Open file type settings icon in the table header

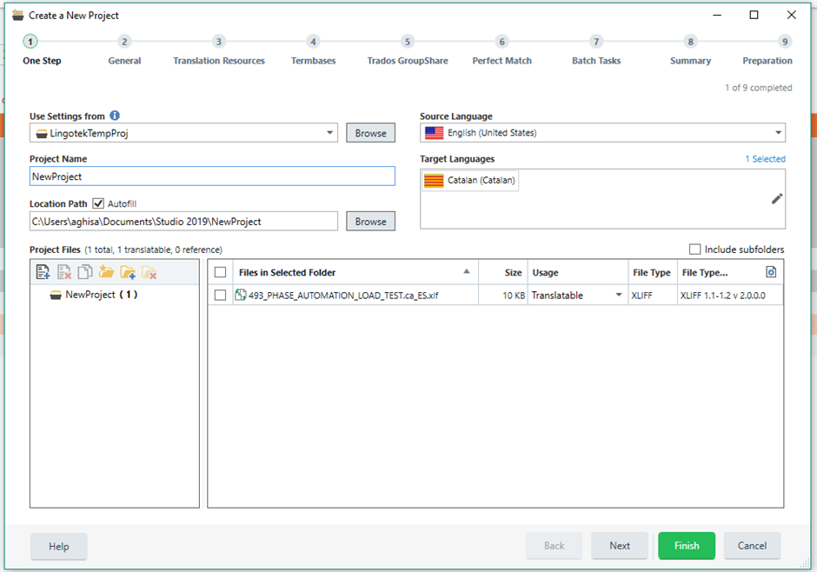click(x=771, y=272)
